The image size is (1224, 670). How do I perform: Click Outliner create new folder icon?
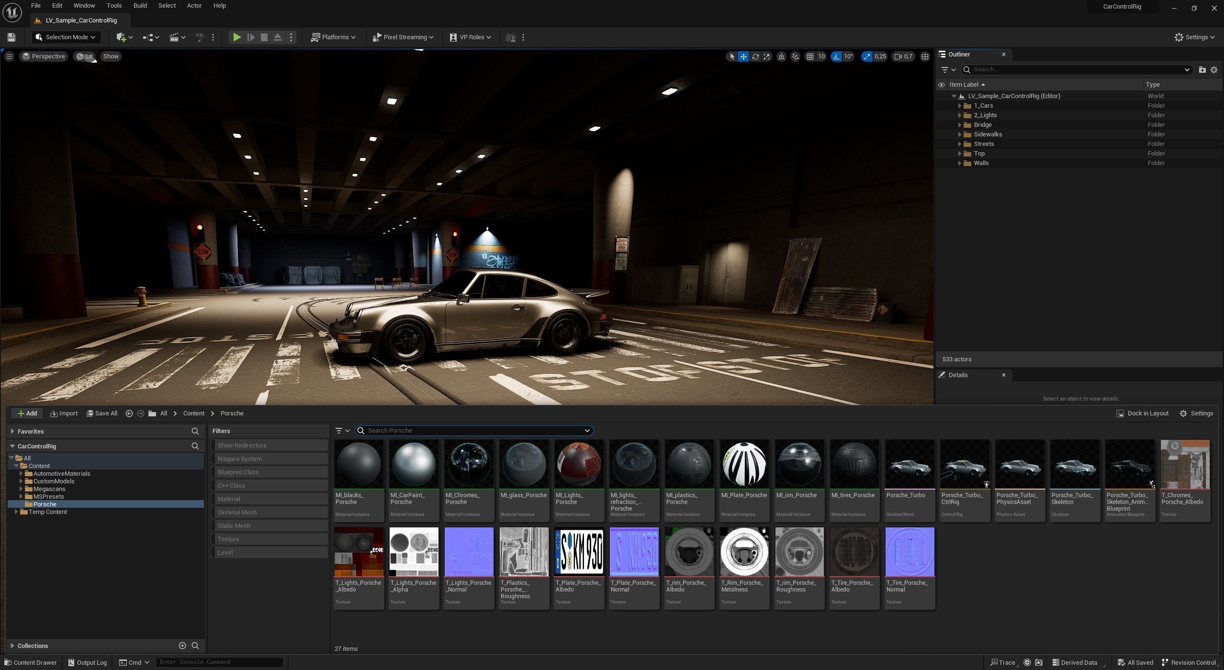tap(1202, 70)
